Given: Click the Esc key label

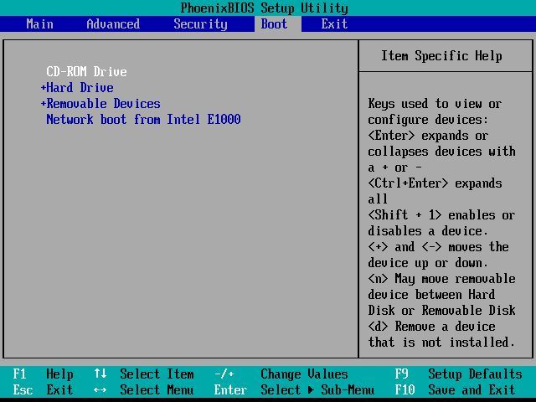Looking at the screenshot, I should coord(23,389).
